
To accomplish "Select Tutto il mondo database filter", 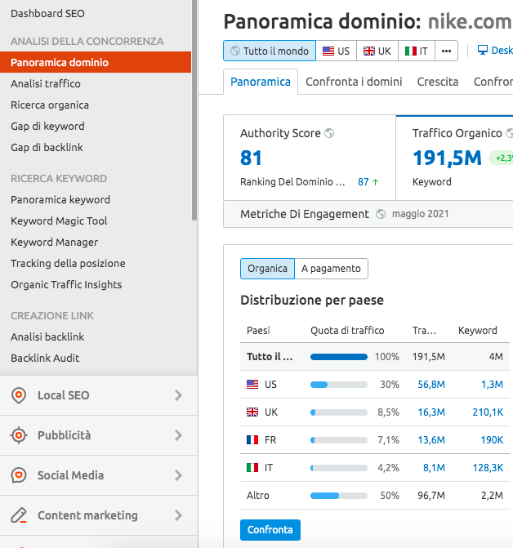I will click(x=270, y=51).
